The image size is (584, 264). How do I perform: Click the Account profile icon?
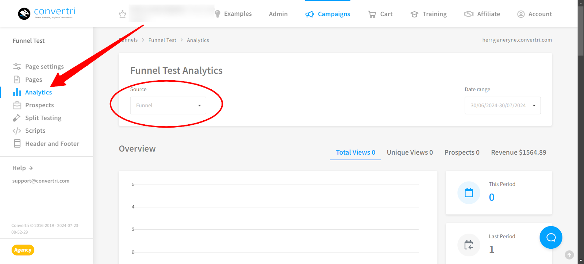point(521,14)
